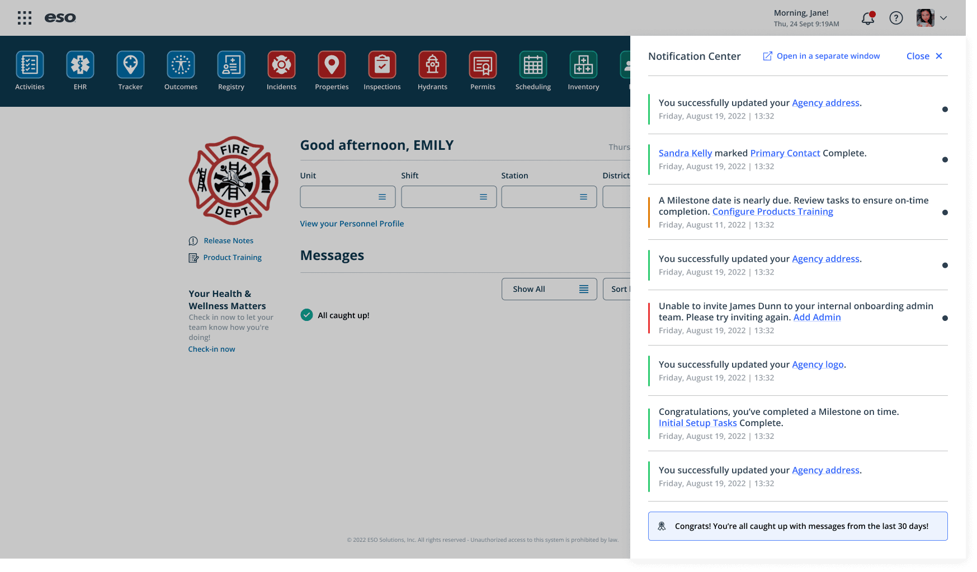Toggle unread dot on James Dunn invite notification
977x572 pixels.
(x=945, y=318)
